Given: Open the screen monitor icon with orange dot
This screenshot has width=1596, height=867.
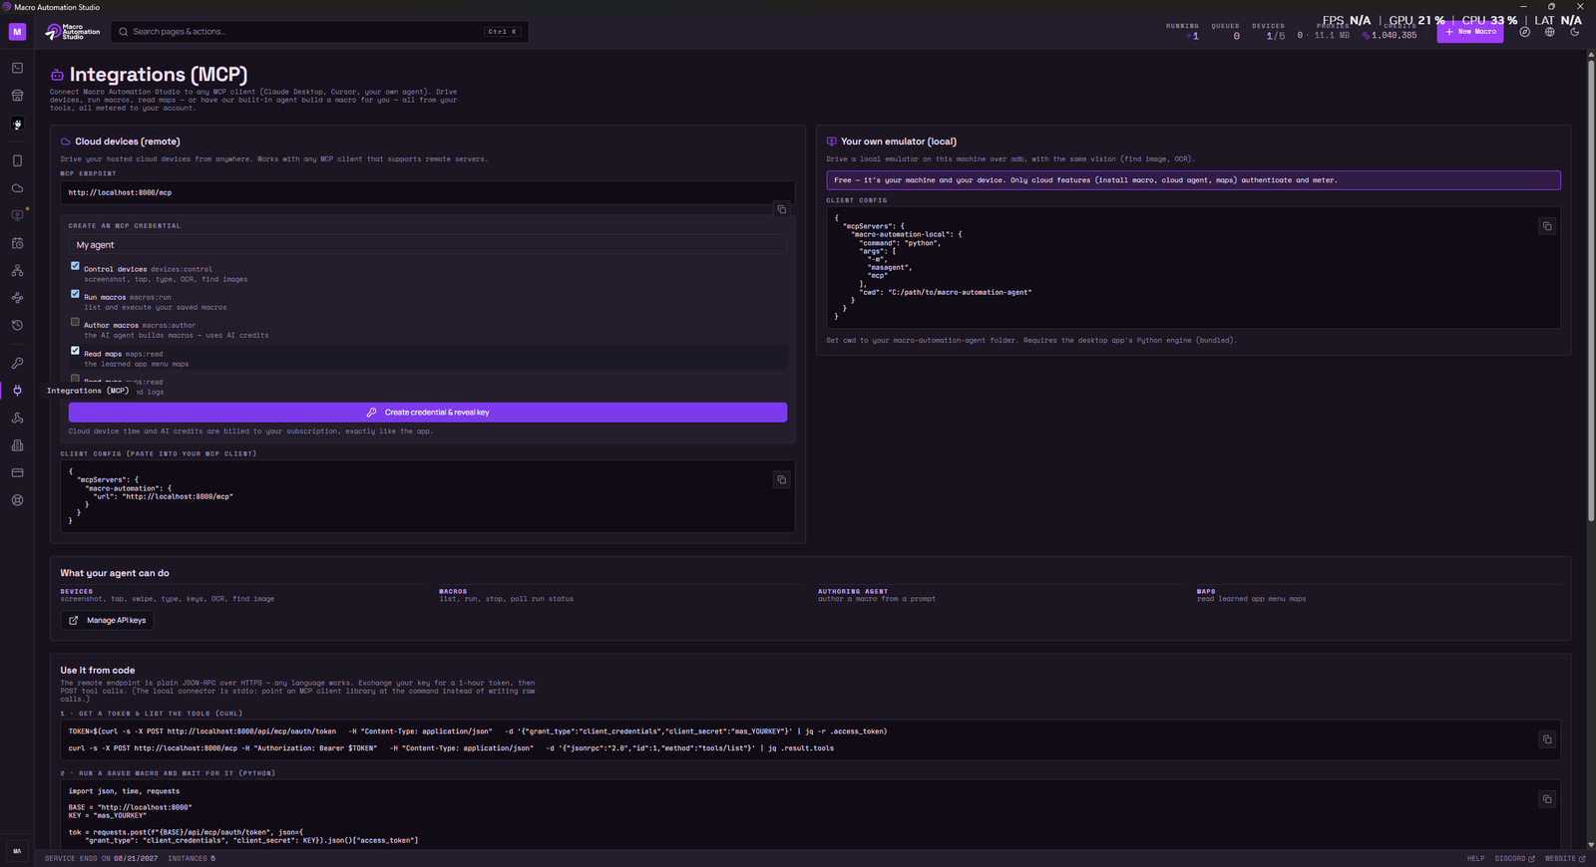Looking at the screenshot, I should 17,215.
